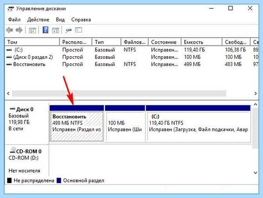Open the Вид menu

(60, 20)
